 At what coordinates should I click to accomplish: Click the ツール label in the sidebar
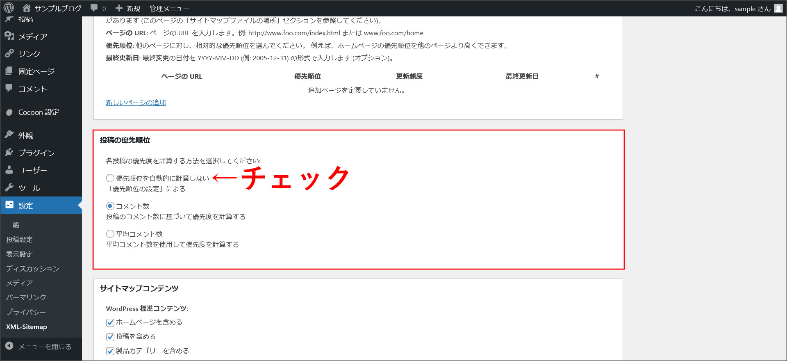[x=29, y=188]
